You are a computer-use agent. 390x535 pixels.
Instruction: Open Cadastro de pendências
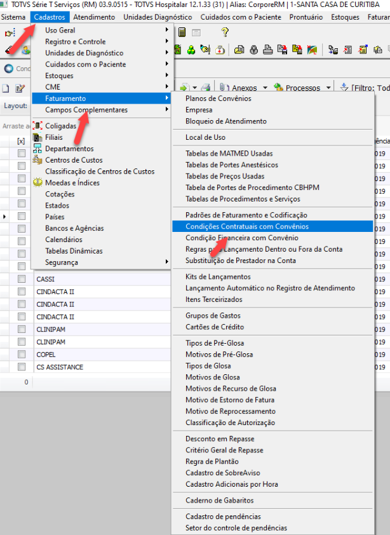pos(272,517)
